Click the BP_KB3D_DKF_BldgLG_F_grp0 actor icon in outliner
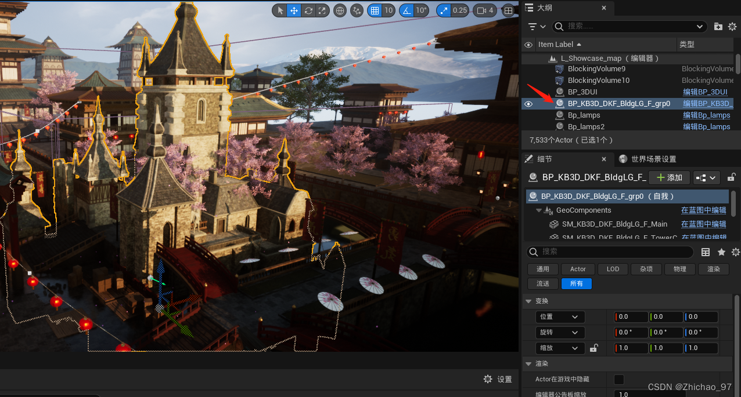Viewport: 741px width, 397px height. (560, 104)
